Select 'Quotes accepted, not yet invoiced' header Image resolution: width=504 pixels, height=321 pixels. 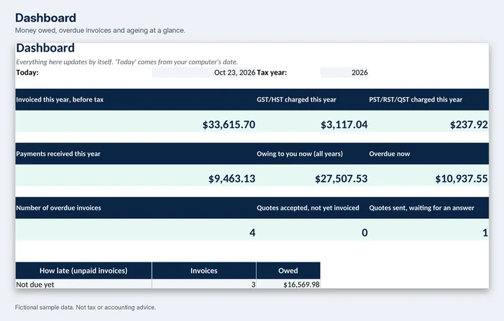click(312, 208)
